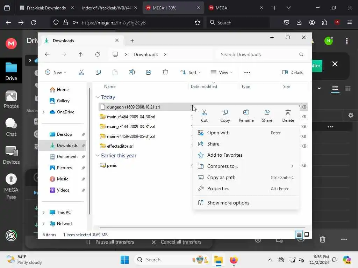
Task: Click the Rename icon in Explorer toolbar
Action: tap(132, 73)
